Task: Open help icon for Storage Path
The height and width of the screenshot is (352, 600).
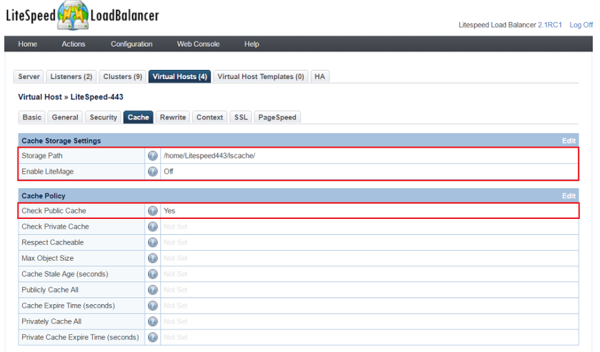Action: click(153, 156)
